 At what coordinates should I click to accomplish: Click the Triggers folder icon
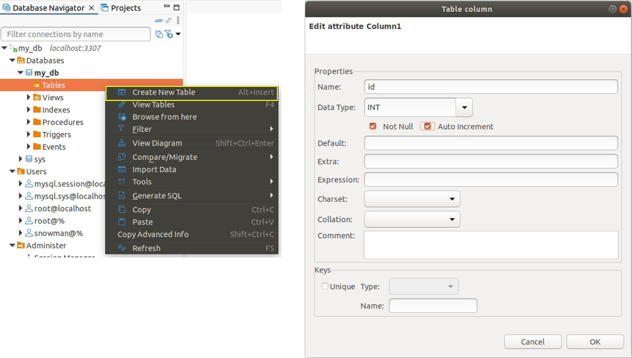point(37,135)
